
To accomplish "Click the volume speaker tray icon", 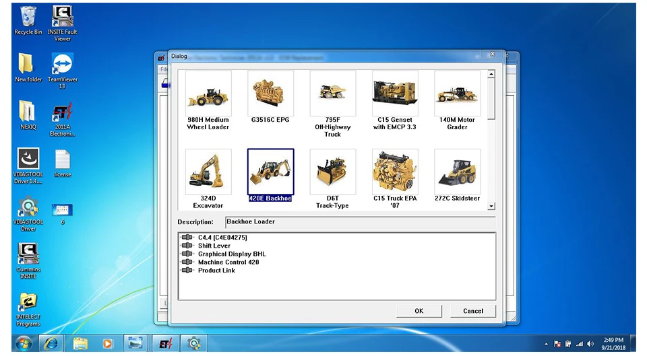I will click(x=590, y=344).
